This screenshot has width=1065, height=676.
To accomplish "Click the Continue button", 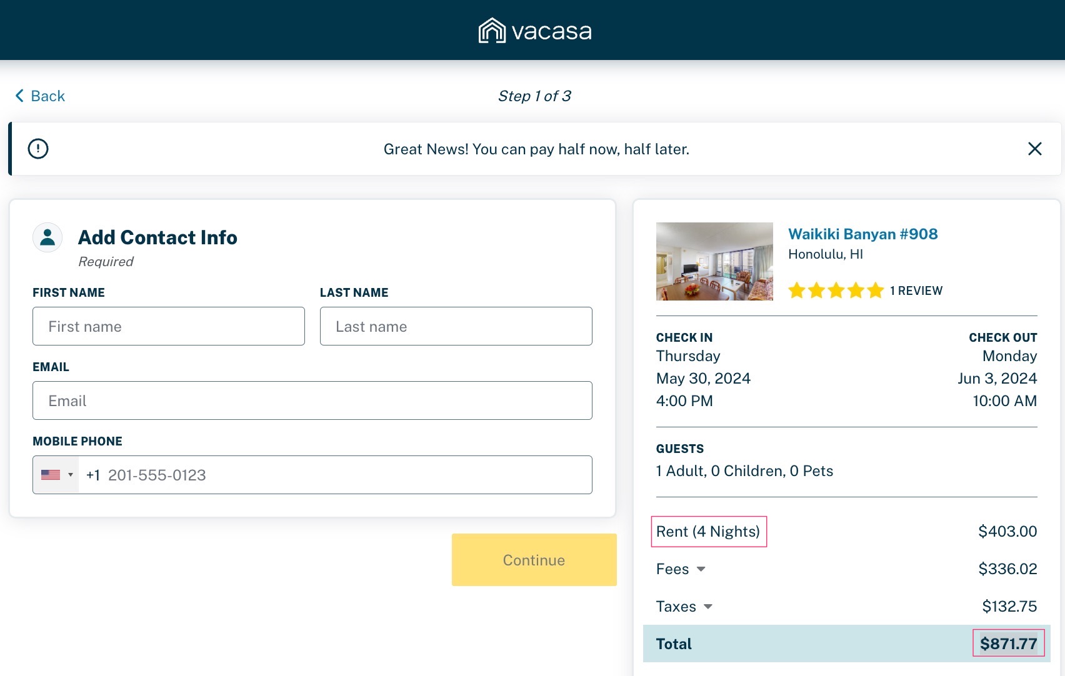I will coord(534,560).
